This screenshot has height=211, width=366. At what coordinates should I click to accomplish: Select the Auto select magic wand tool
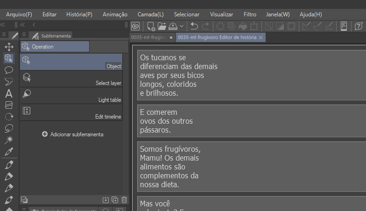tap(8, 140)
